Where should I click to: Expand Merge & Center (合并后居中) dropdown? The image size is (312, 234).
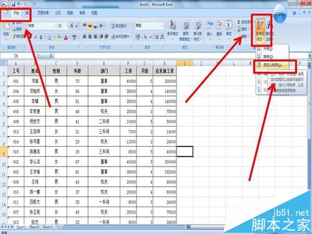pos(131,37)
